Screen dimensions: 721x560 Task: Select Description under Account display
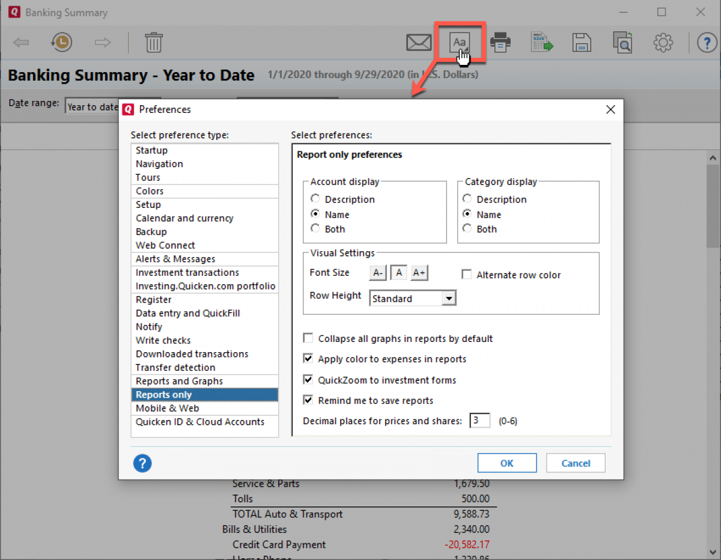pyautogui.click(x=342, y=199)
